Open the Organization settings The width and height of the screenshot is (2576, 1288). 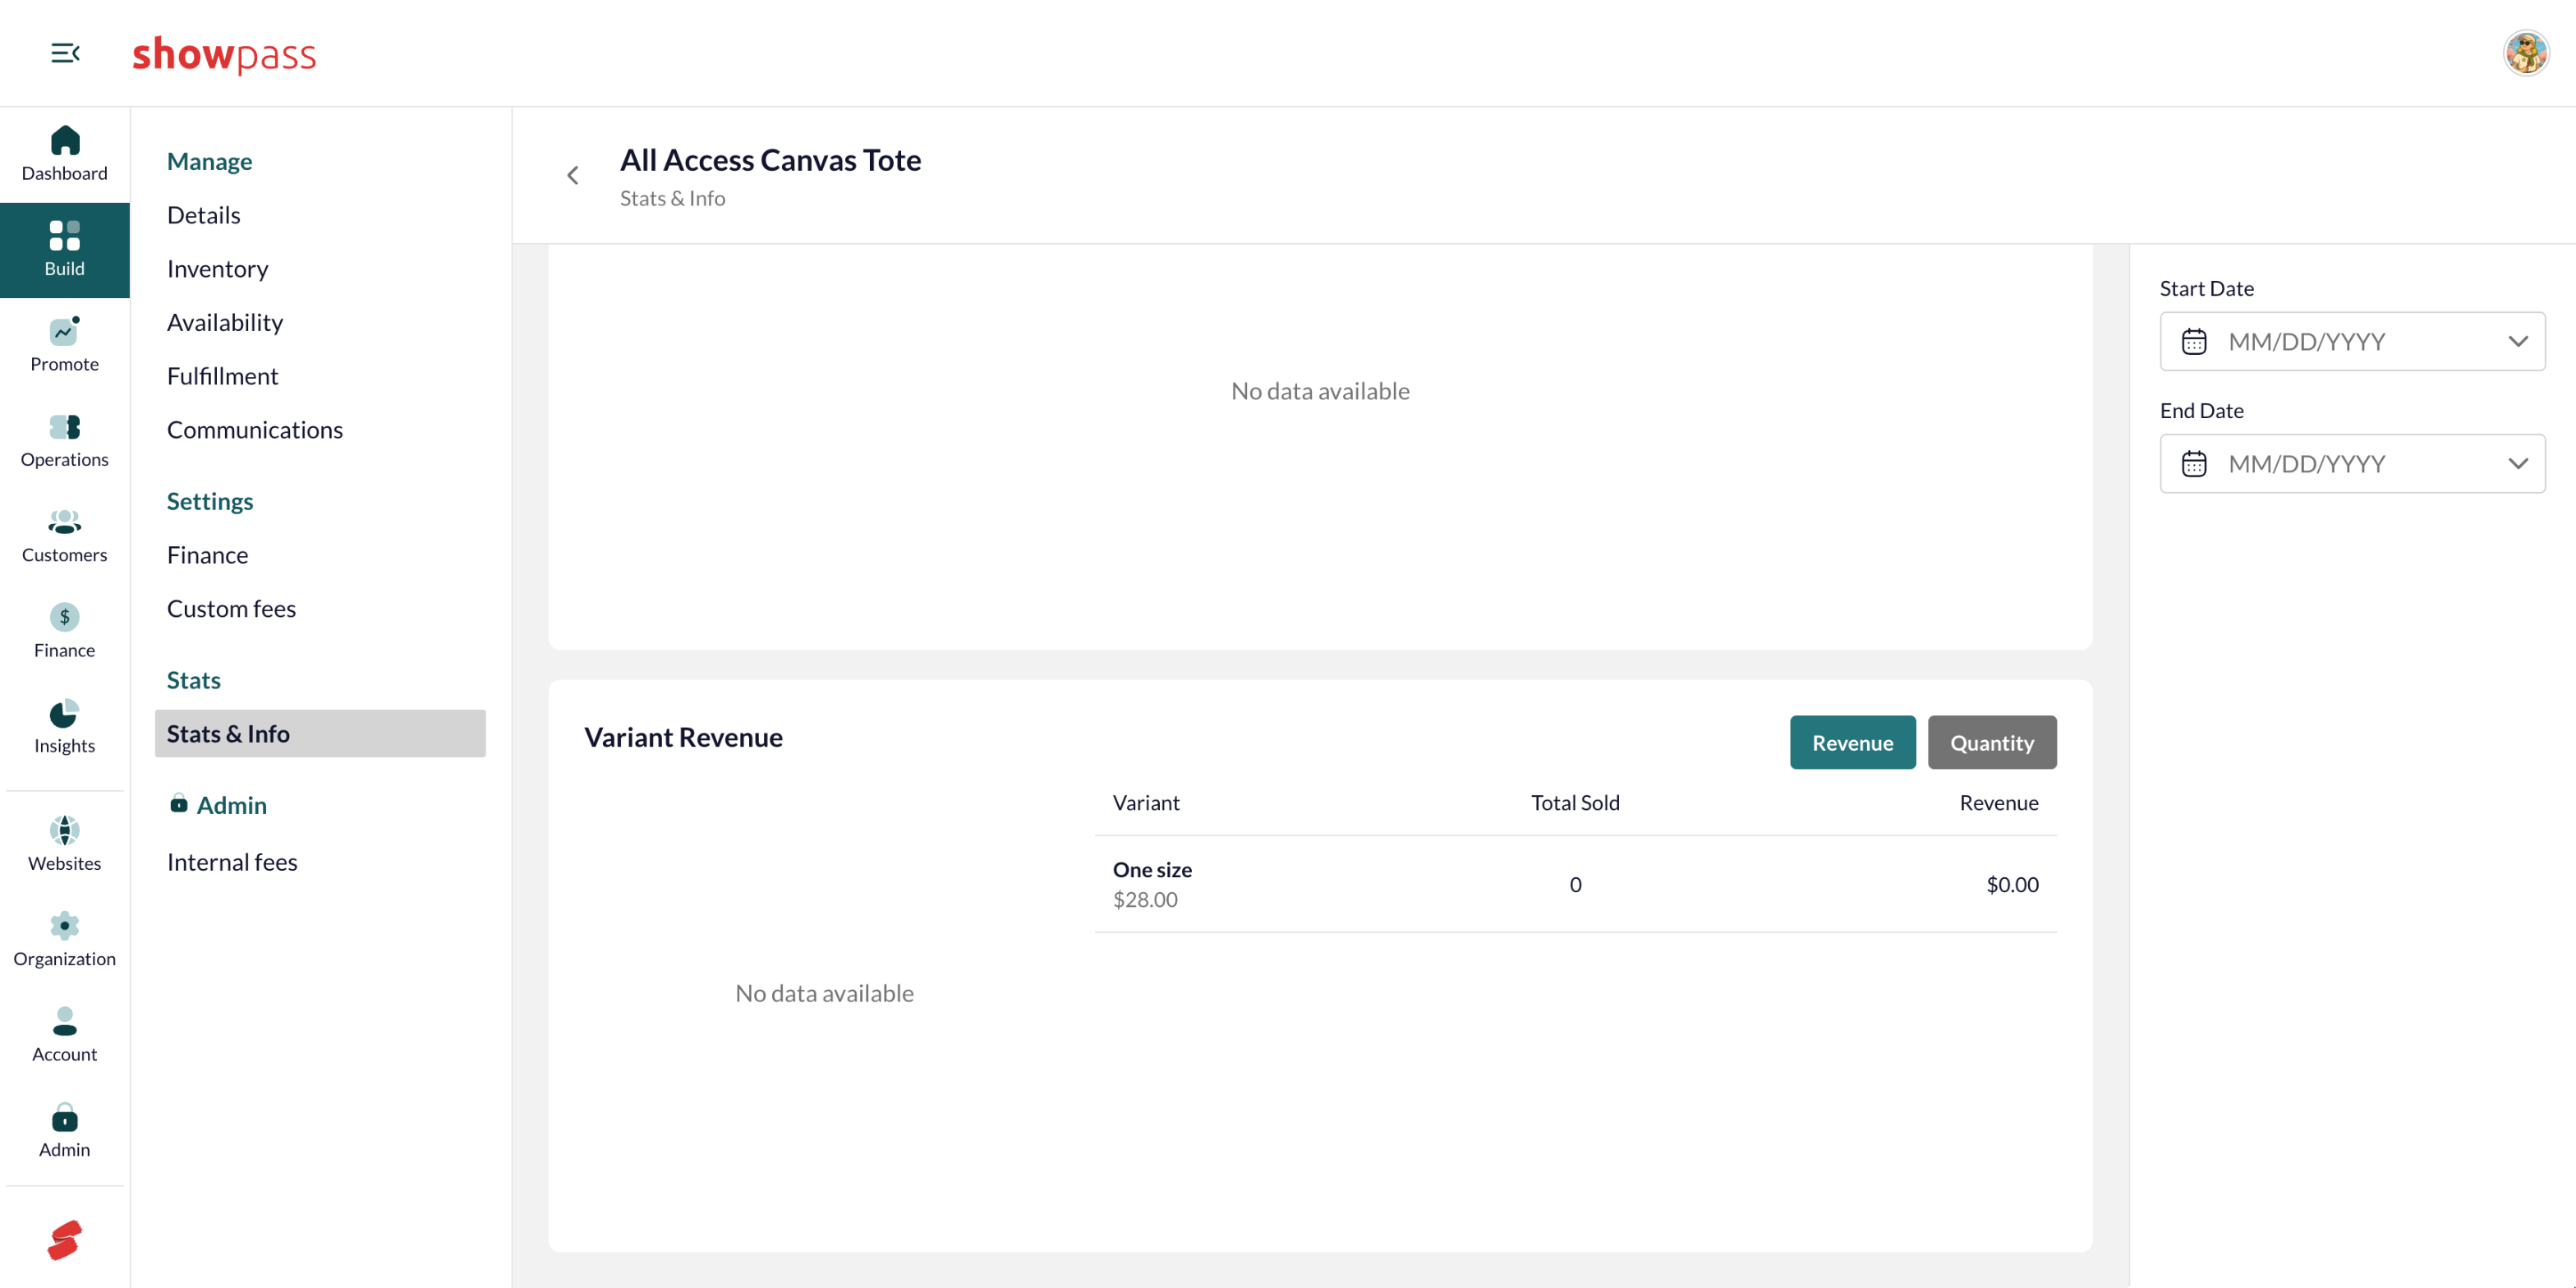(x=64, y=940)
